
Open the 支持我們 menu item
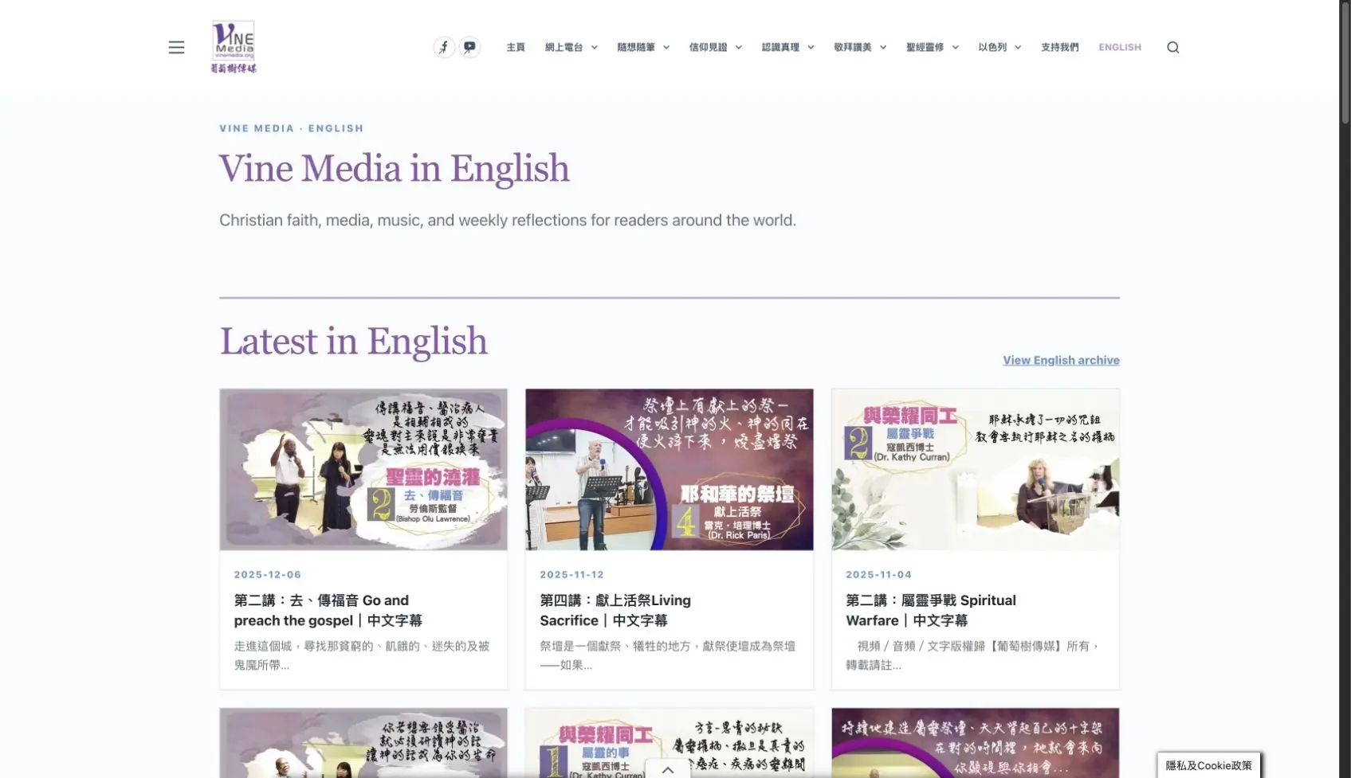1059,47
